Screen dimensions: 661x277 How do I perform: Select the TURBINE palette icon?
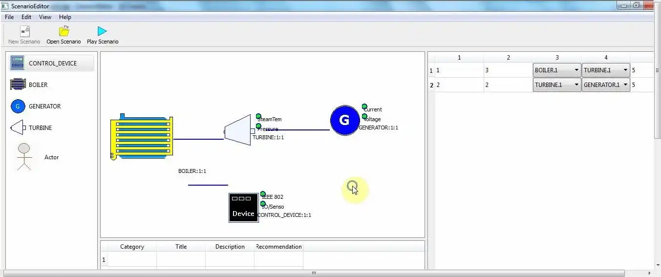coord(17,128)
